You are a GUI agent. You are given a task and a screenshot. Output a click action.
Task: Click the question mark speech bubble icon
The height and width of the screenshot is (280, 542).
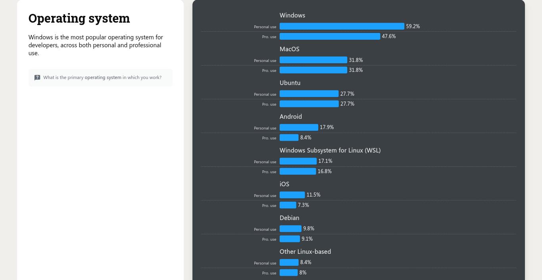tap(37, 77)
